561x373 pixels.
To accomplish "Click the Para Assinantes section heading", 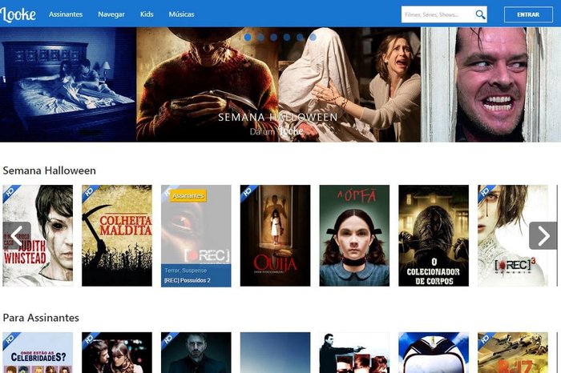I will click(x=41, y=318).
